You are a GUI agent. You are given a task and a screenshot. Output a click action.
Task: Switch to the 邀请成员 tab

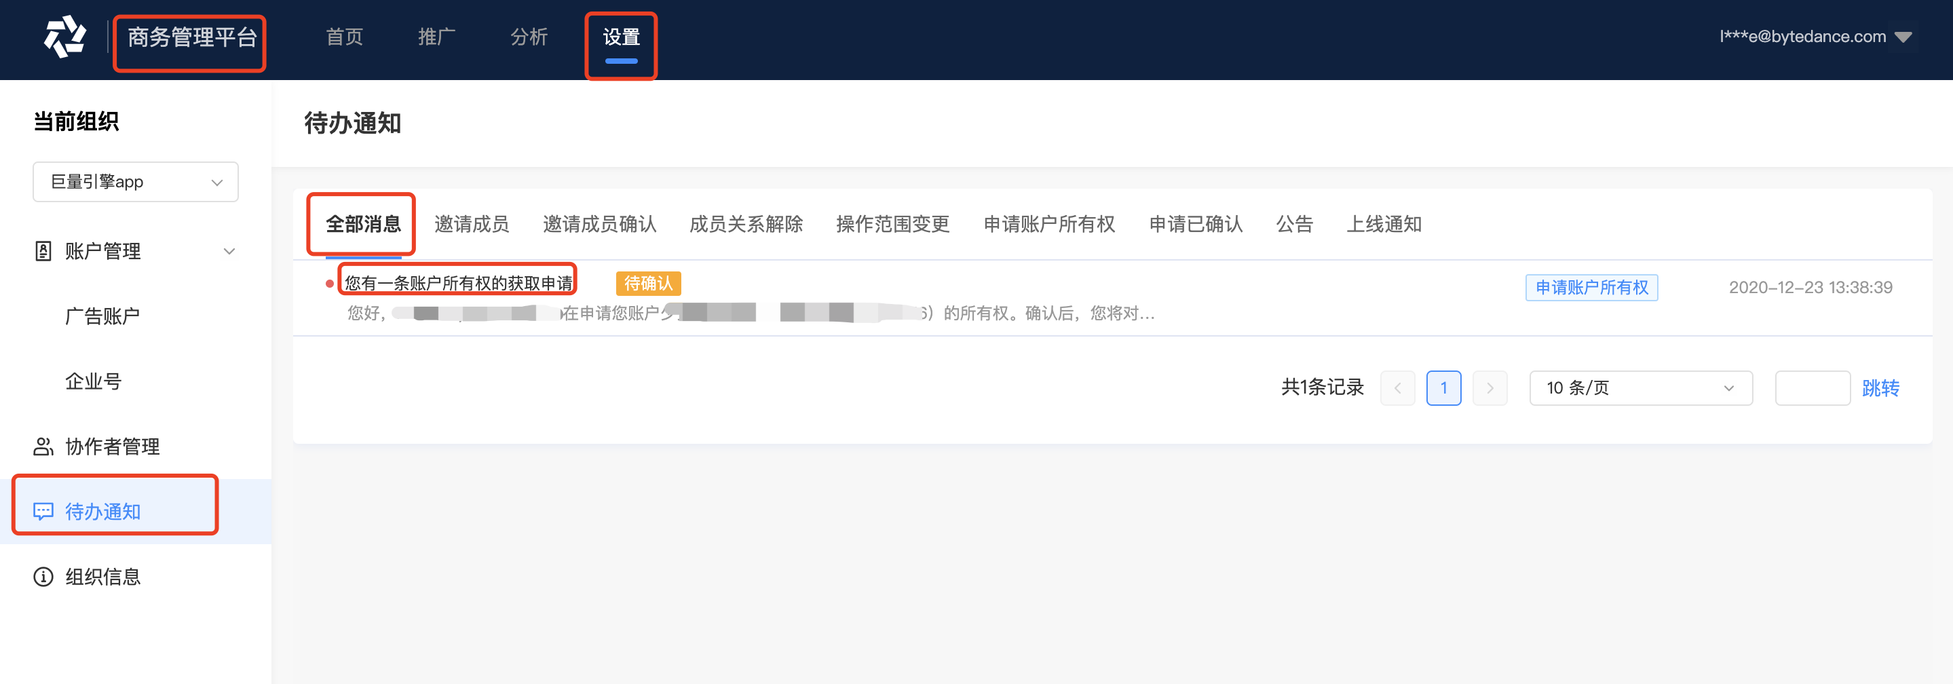(472, 225)
